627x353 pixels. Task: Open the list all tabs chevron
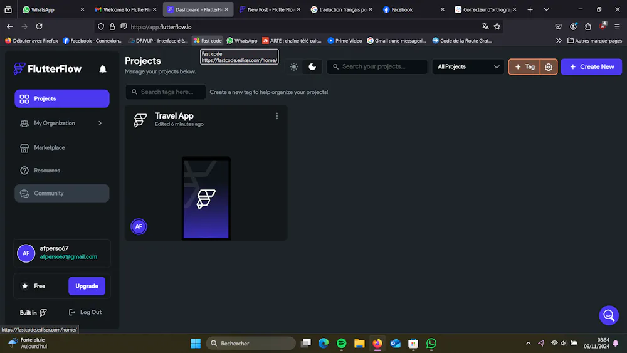547,9
